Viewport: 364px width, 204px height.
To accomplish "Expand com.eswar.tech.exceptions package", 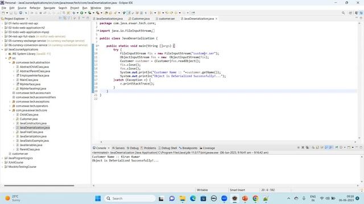I will 10,101.
